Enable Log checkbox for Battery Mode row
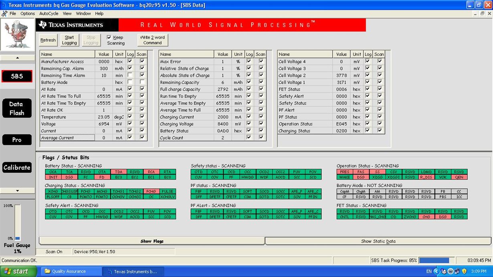 coord(130,82)
